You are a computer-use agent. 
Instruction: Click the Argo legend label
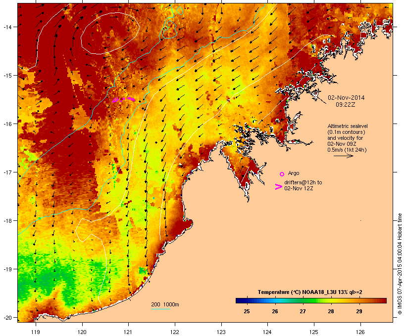click(294, 173)
